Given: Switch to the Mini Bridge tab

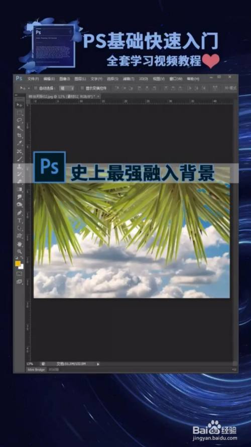Looking at the screenshot, I should (x=36, y=370).
